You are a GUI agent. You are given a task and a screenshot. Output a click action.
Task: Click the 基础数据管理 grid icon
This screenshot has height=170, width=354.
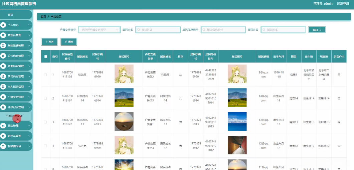3,46
